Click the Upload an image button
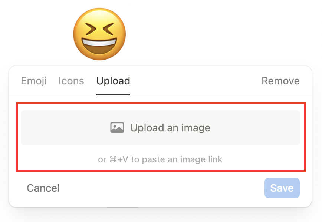This screenshot has height=222, width=322. [x=160, y=128]
